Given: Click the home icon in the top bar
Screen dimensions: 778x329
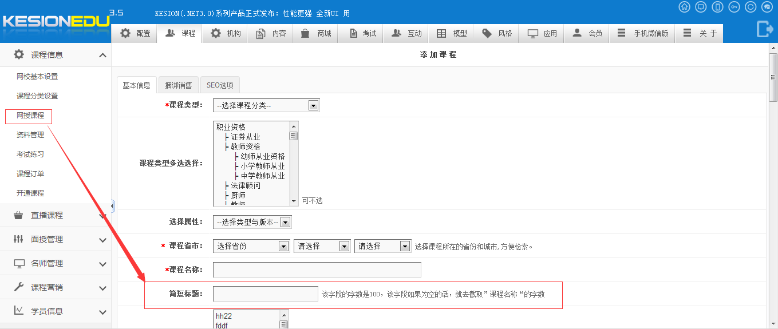Looking at the screenshot, I should [x=684, y=7].
